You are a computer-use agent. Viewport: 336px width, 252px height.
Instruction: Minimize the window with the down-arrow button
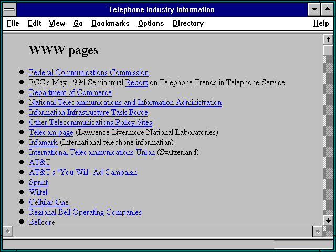point(314,9)
